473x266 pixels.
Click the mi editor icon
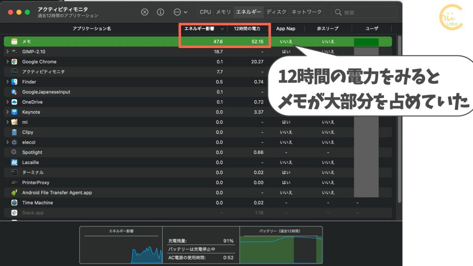tap(14, 122)
